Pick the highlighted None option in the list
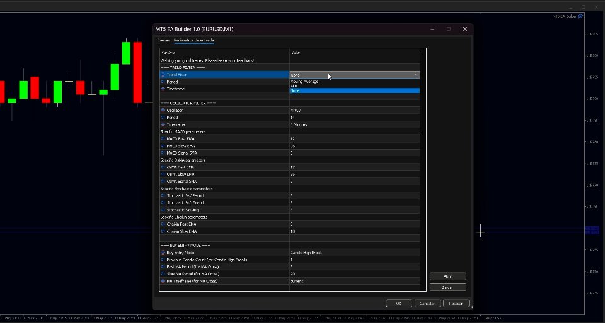Screen dimensions: 605x323 [355, 90]
